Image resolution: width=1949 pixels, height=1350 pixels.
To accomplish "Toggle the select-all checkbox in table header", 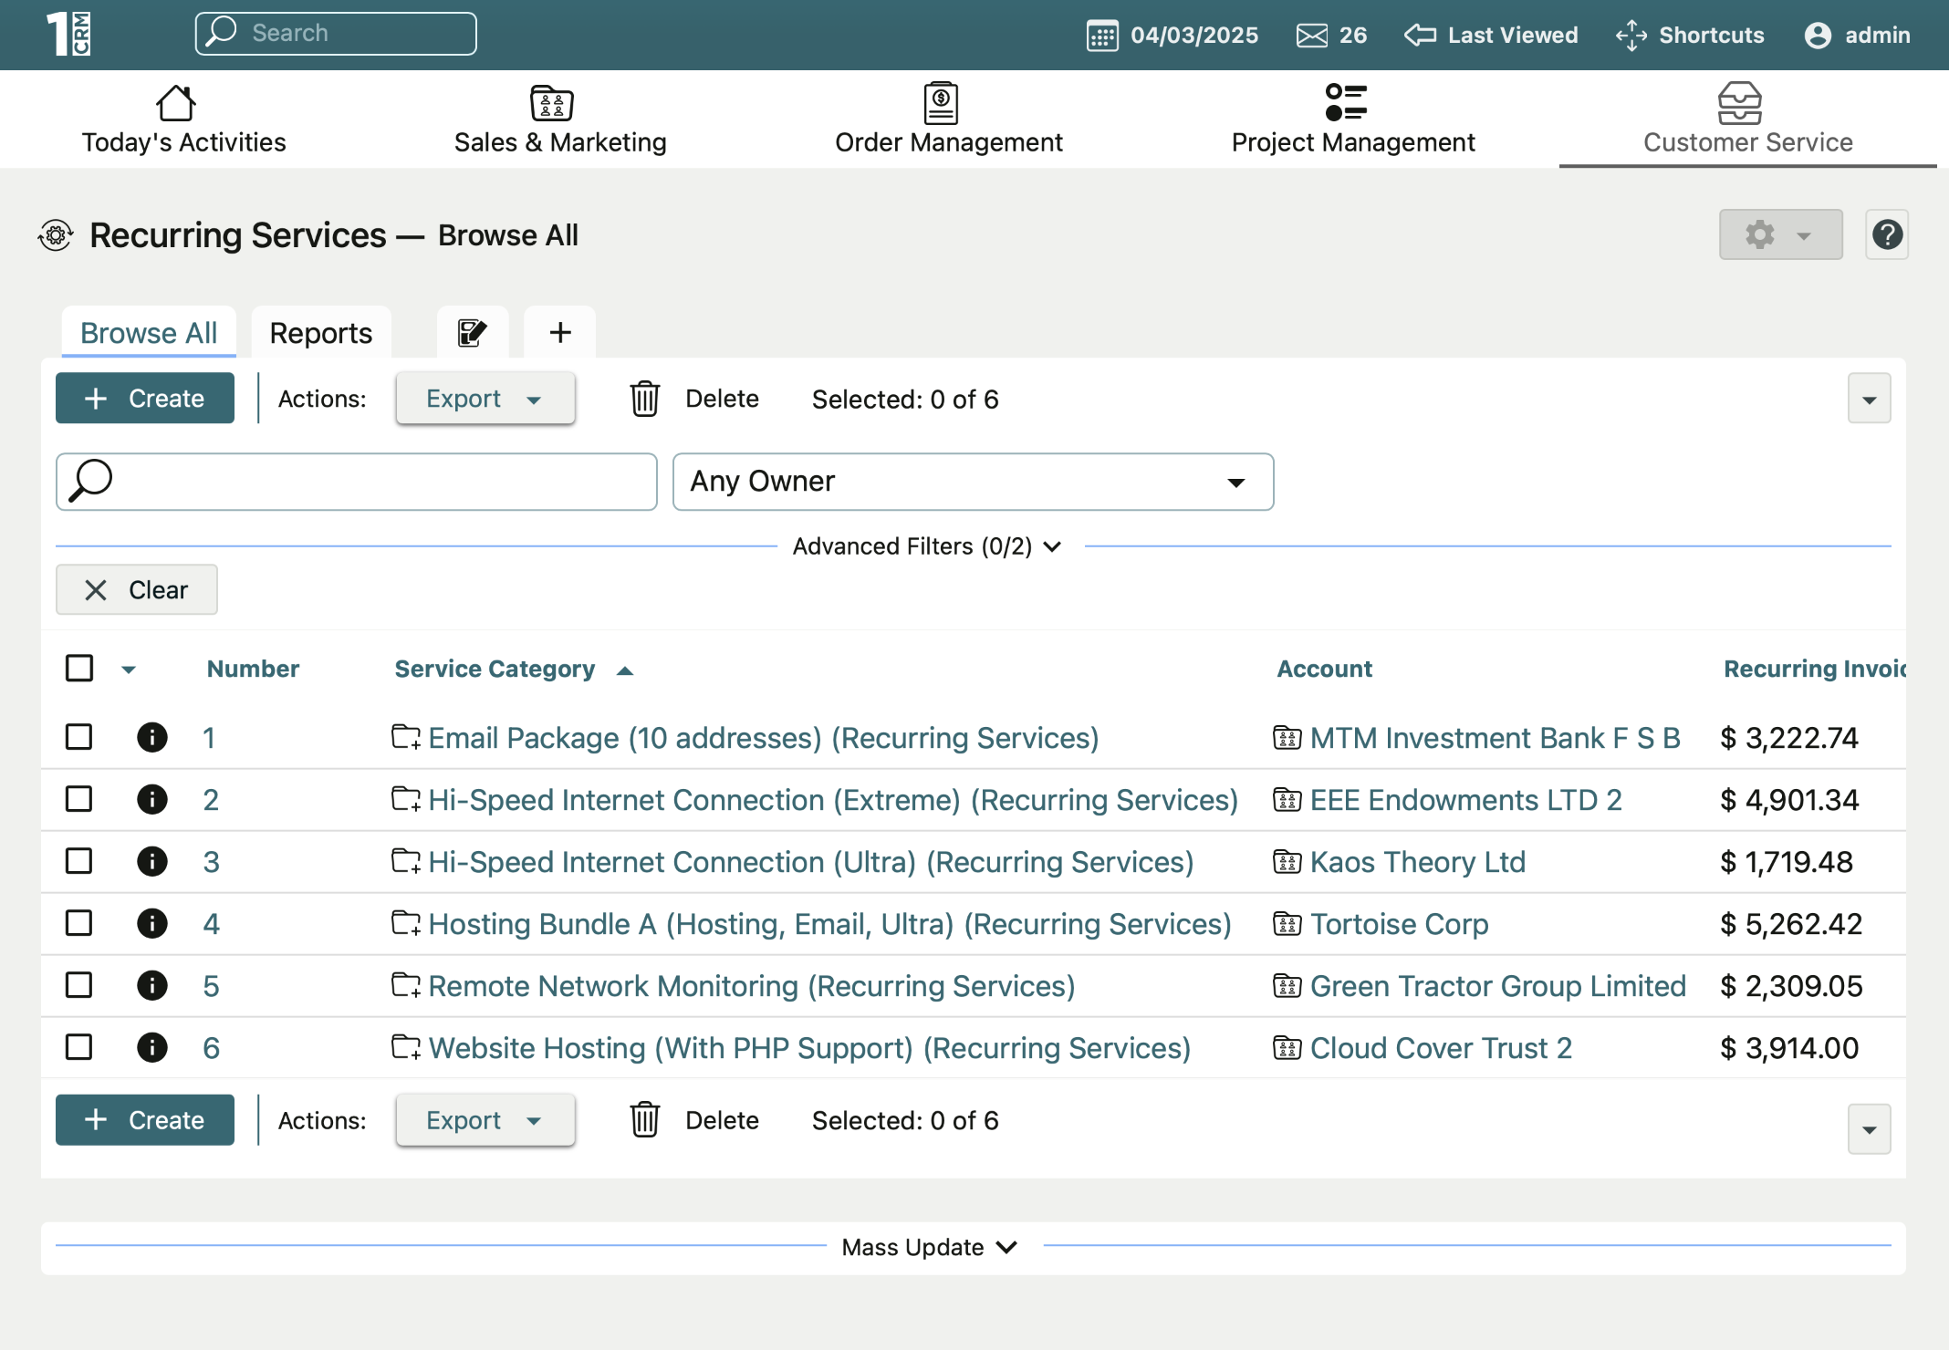I will coord(79,669).
